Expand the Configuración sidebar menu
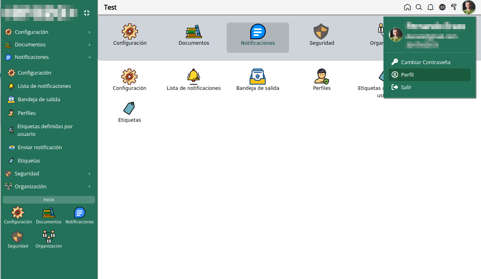The height and width of the screenshot is (279, 481). pos(49,32)
